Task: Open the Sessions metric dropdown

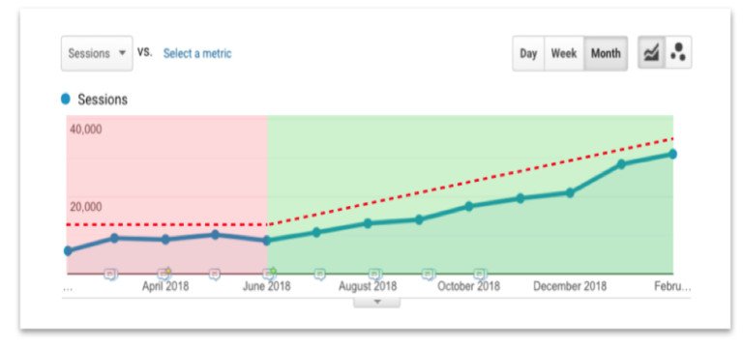Action: 97,53
